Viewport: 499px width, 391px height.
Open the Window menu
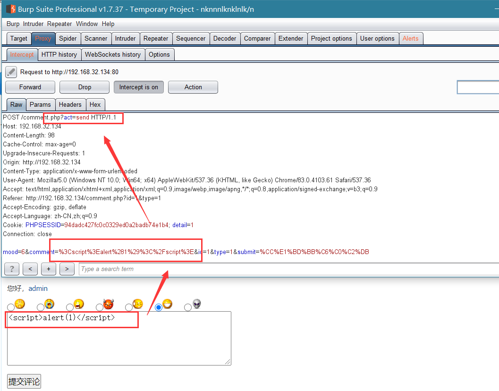pos(87,24)
